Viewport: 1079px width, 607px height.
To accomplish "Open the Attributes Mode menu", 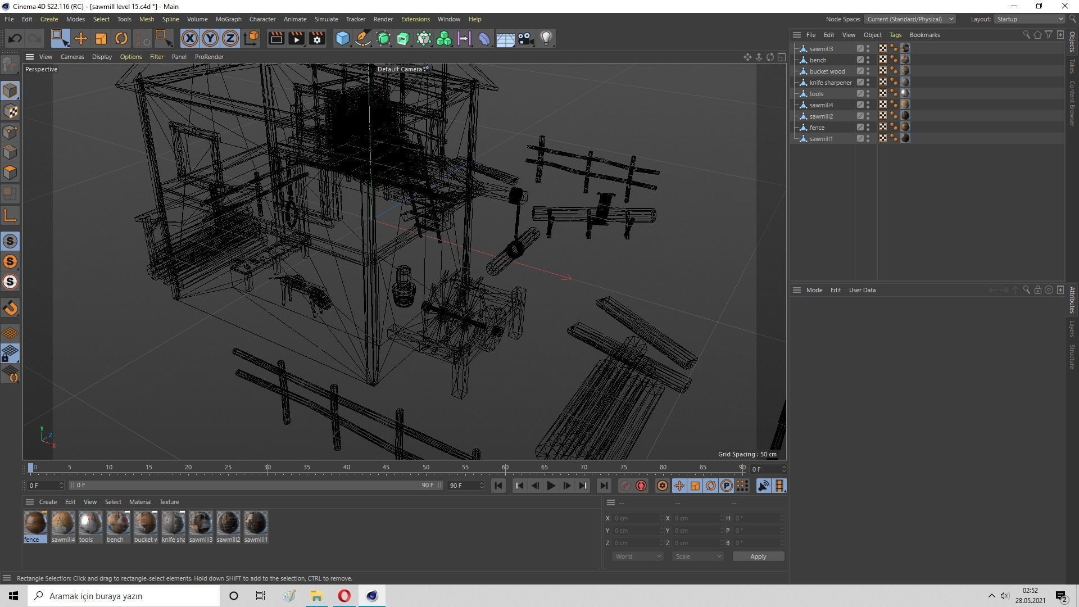I will (814, 290).
